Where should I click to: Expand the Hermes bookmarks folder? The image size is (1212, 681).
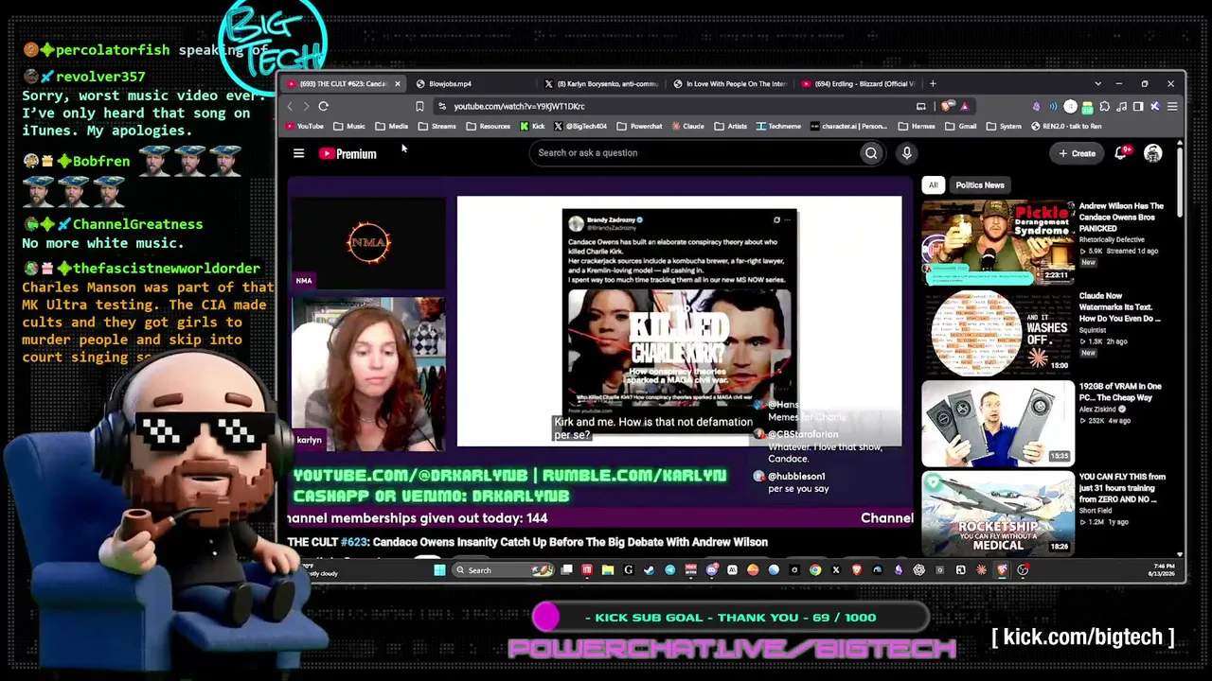(917, 127)
